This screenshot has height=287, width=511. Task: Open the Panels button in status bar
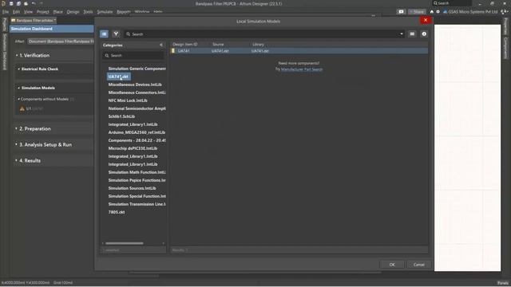point(502,283)
